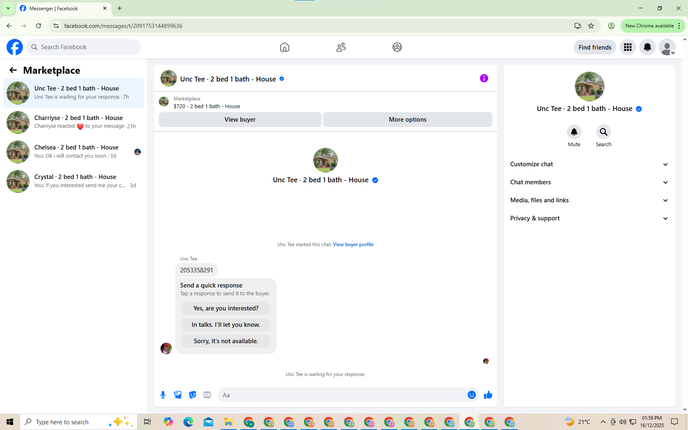Click the Search Facebook field
This screenshot has width=688, height=430.
point(84,47)
